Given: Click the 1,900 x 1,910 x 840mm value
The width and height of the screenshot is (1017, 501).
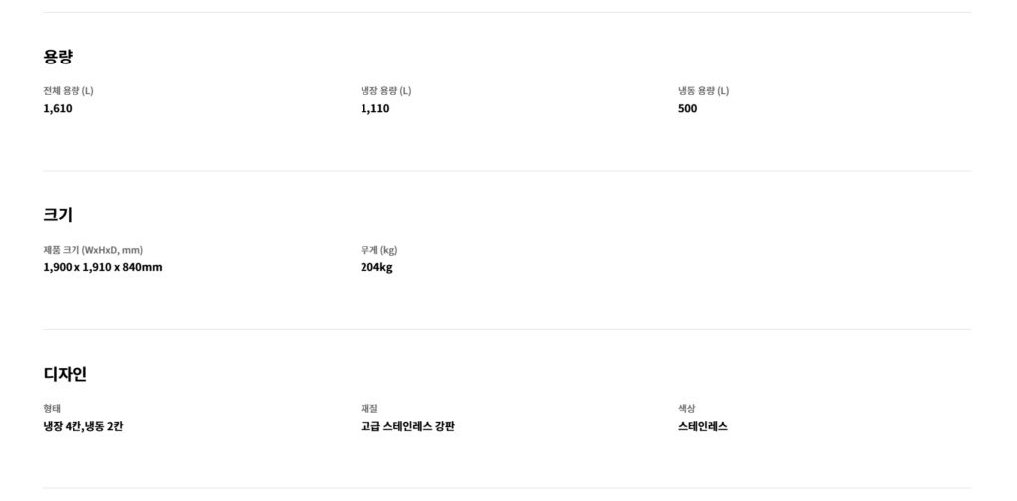Looking at the screenshot, I should pyautogui.click(x=102, y=267).
